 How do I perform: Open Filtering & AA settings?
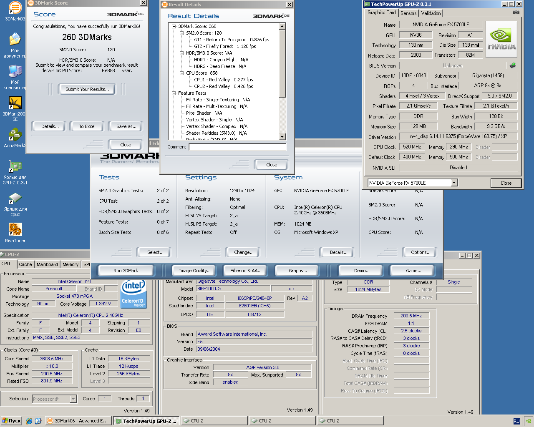[246, 271]
